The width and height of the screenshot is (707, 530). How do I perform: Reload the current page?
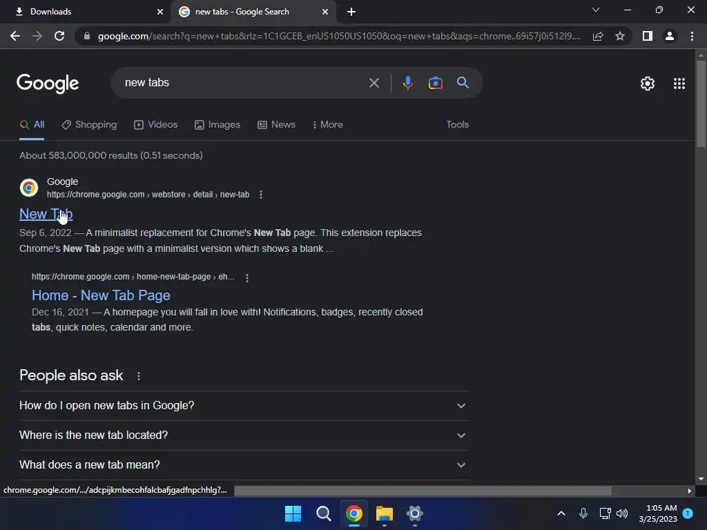point(59,36)
